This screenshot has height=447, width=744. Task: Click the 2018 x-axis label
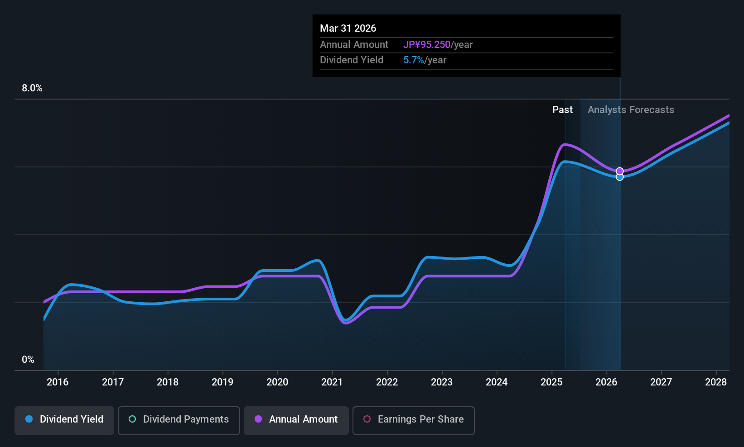pos(168,382)
